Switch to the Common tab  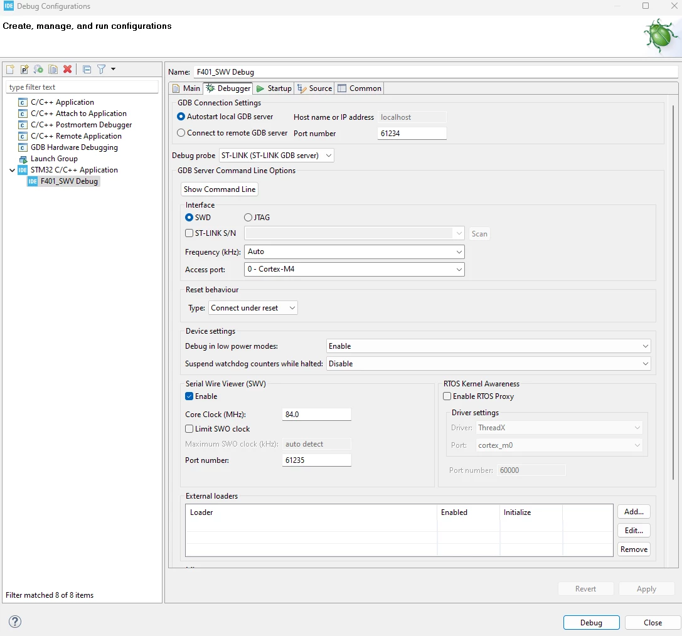click(360, 88)
